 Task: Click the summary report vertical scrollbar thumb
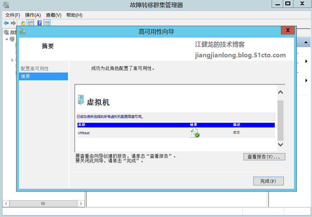pyautogui.click(x=280, y=121)
